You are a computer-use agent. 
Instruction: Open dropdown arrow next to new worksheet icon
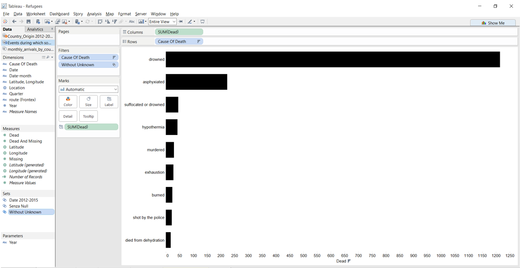(x=52, y=22)
